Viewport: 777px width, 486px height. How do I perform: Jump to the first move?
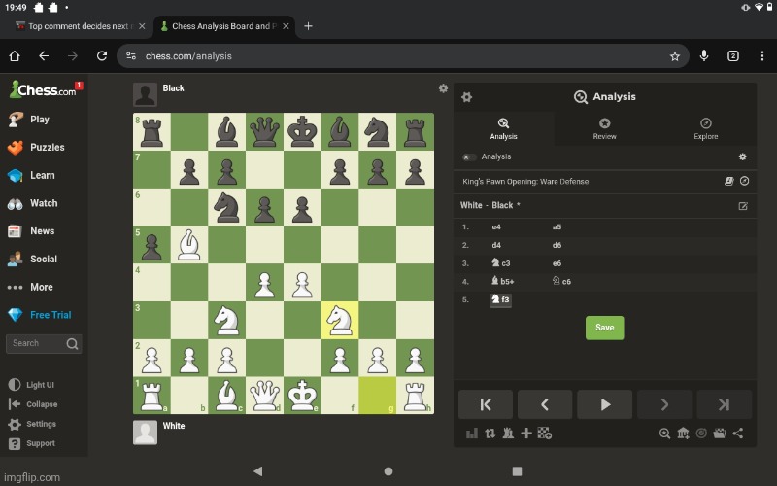[x=486, y=404]
